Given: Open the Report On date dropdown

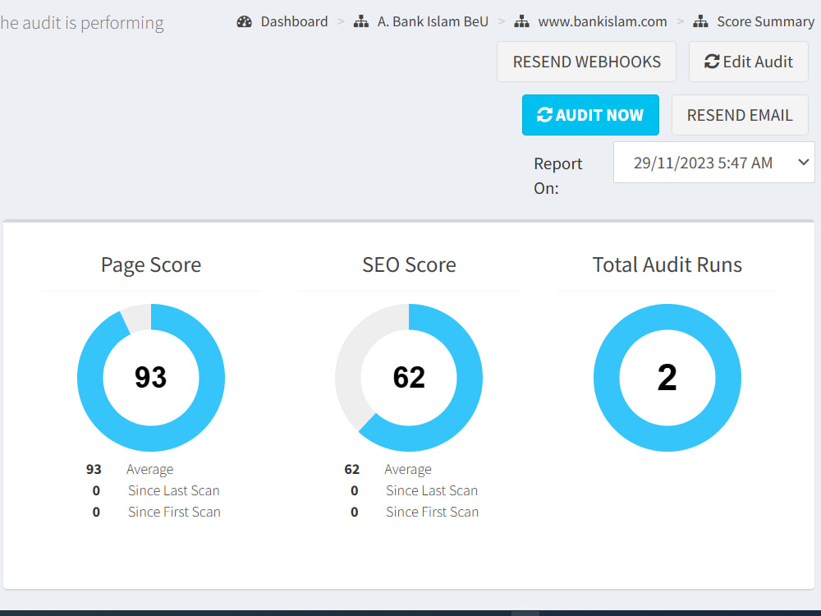Looking at the screenshot, I should [713, 163].
